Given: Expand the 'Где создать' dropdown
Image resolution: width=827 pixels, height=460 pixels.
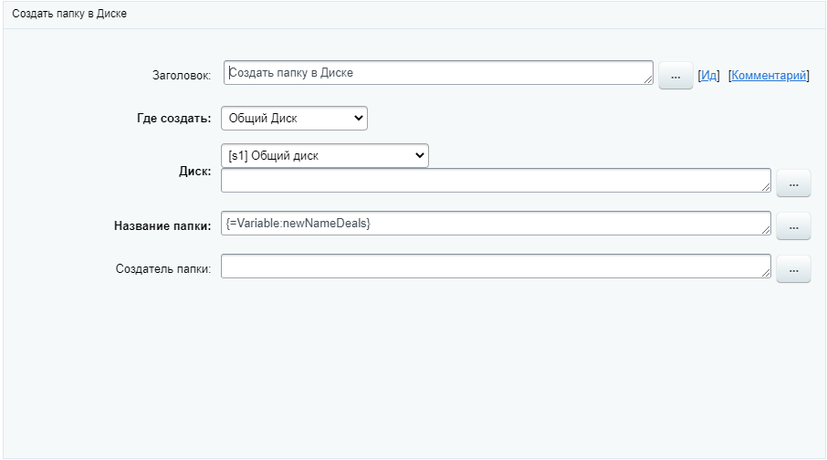Looking at the screenshot, I should tap(294, 118).
